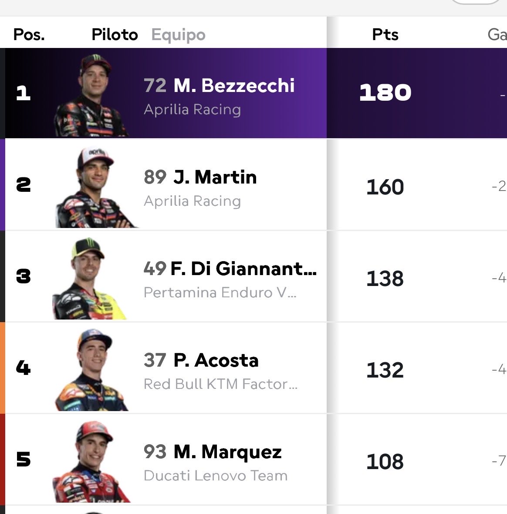Click Pertamina Enduro V... team label

[x=220, y=293]
